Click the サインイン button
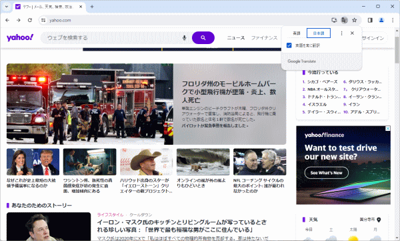Image resolution: width=400 pixels, height=241 pixels. click(x=373, y=38)
